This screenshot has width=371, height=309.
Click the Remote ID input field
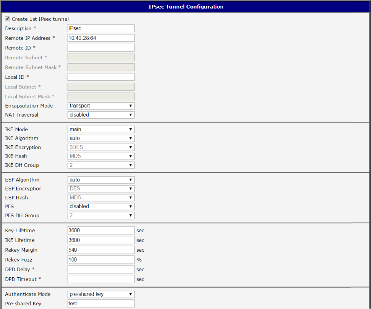pyautogui.click(x=101, y=48)
